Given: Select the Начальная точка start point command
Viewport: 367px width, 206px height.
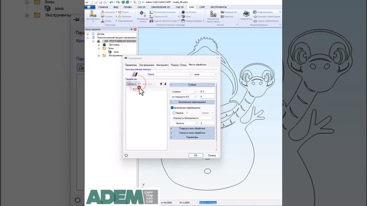Looking at the screenshot, I should tap(142, 17).
